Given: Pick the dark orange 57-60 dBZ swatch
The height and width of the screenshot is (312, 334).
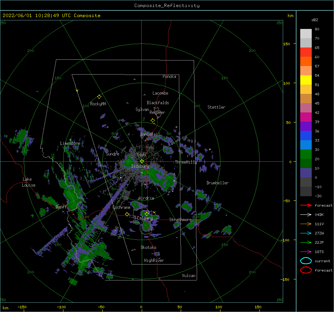Looking at the screenshot, I should tap(306, 62).
